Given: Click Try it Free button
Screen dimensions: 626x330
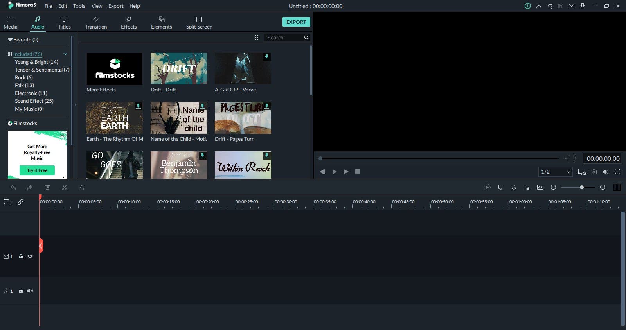Looking at the screenshot, I should (37, 170).
